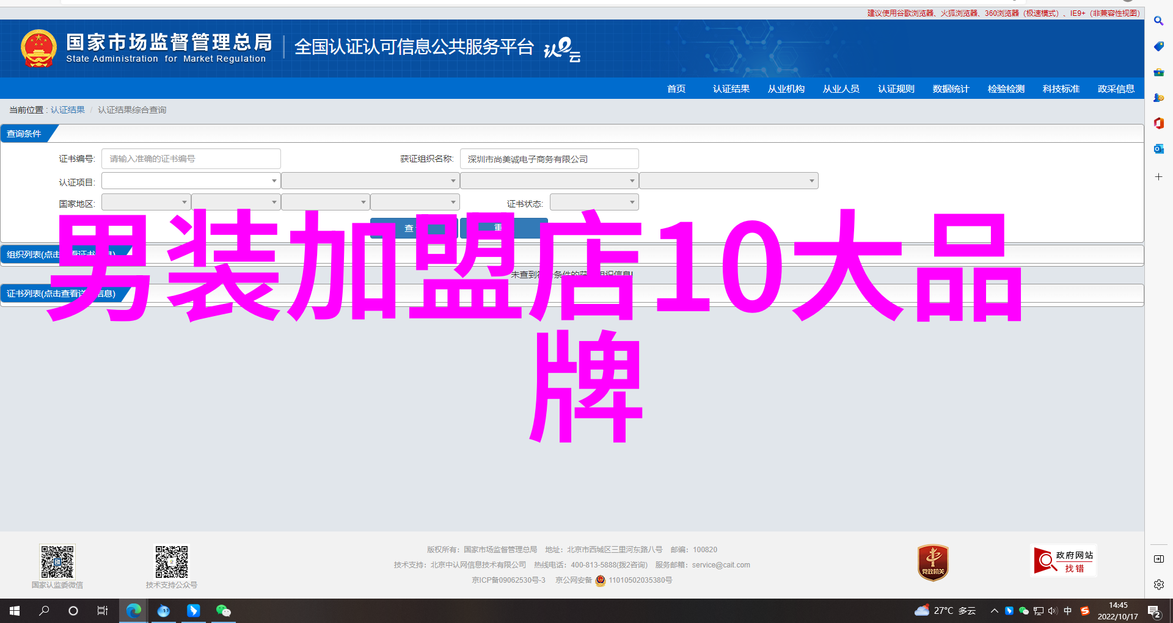Focus the 获证组织名称 input field
The image size is (1173, 623).
[x=549, y=159]
